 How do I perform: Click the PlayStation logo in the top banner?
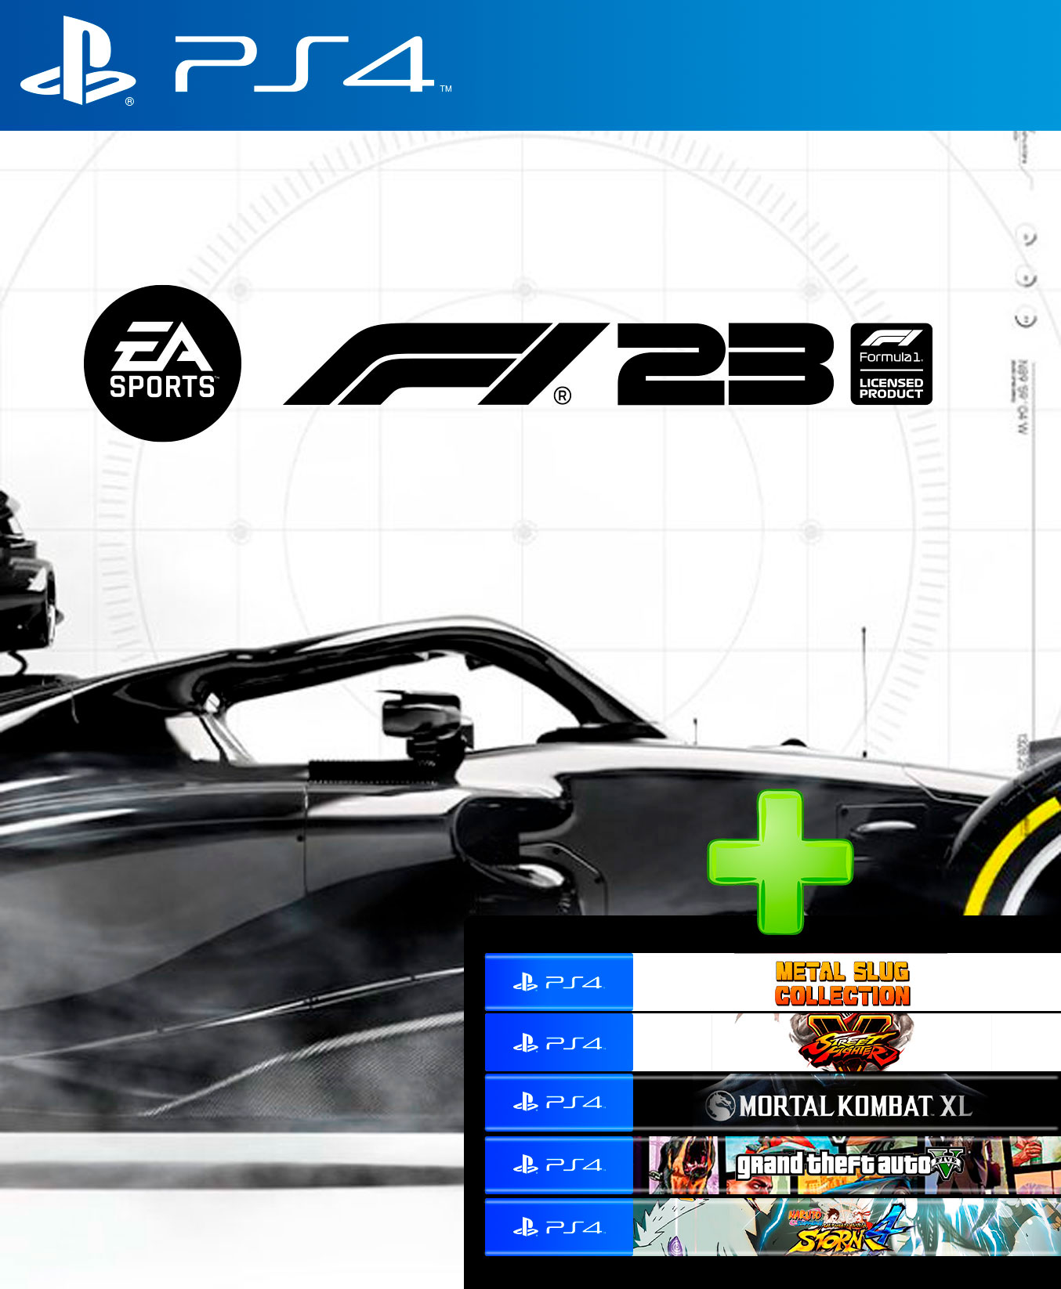pos(78,60)
